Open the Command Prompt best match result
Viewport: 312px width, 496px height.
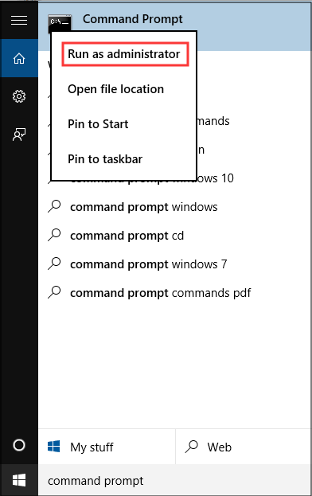point(174,26)
